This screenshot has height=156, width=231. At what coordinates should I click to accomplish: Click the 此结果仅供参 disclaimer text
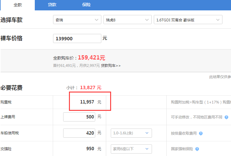(x=220, y=77)
